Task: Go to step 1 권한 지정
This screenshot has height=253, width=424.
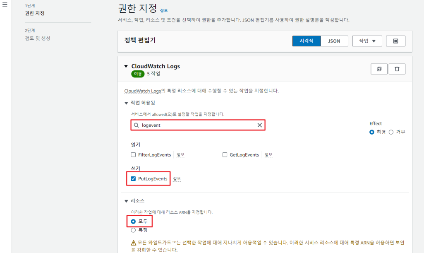Action: (35, 13)
